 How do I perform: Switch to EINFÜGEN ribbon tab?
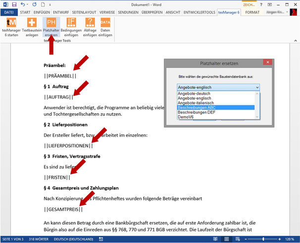coord(42,12)
